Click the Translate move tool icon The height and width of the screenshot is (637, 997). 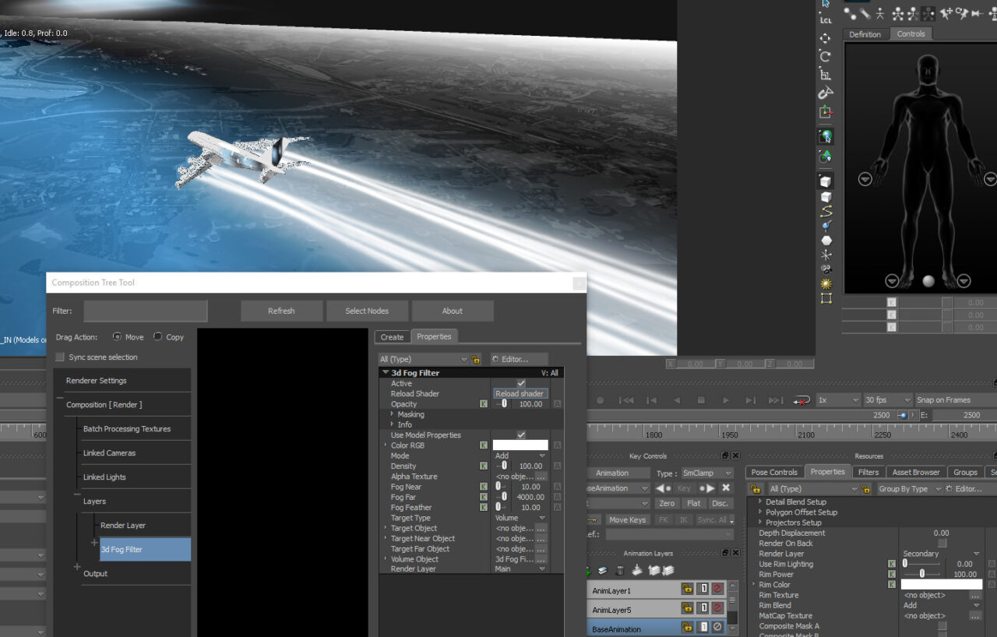point(826,38)
